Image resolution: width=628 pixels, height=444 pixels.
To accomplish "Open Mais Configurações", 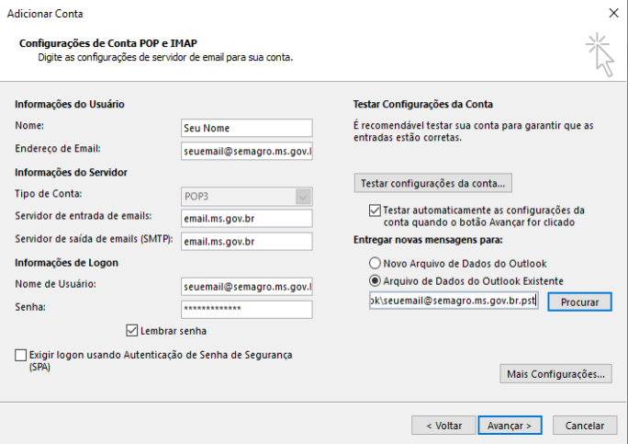I will (555, 374).
